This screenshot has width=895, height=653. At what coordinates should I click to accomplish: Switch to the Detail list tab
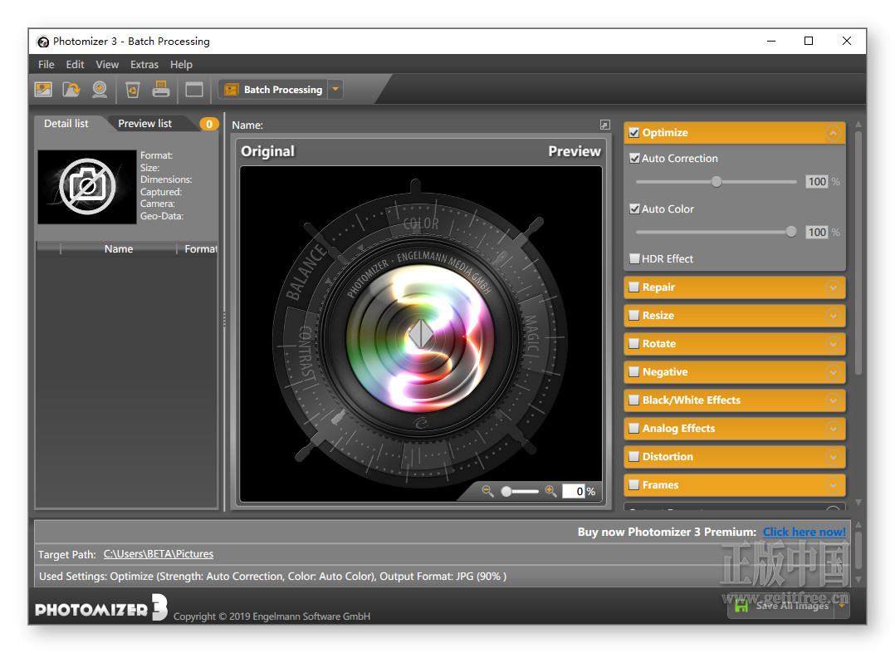(66, 124)
